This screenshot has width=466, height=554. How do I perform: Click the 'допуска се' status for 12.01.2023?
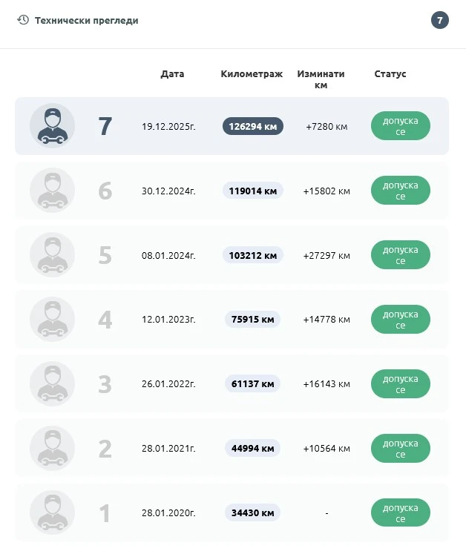click(x=400, y=320)
